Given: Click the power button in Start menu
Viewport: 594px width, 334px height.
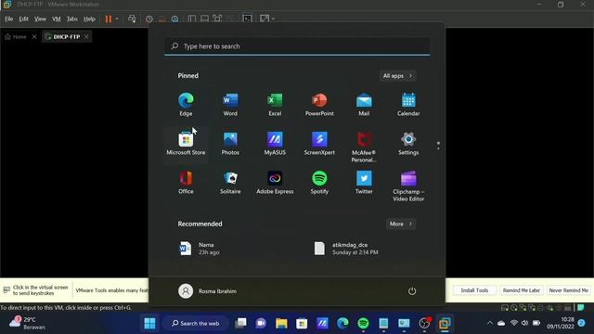Looking at the screenshot, I should 412,290.
